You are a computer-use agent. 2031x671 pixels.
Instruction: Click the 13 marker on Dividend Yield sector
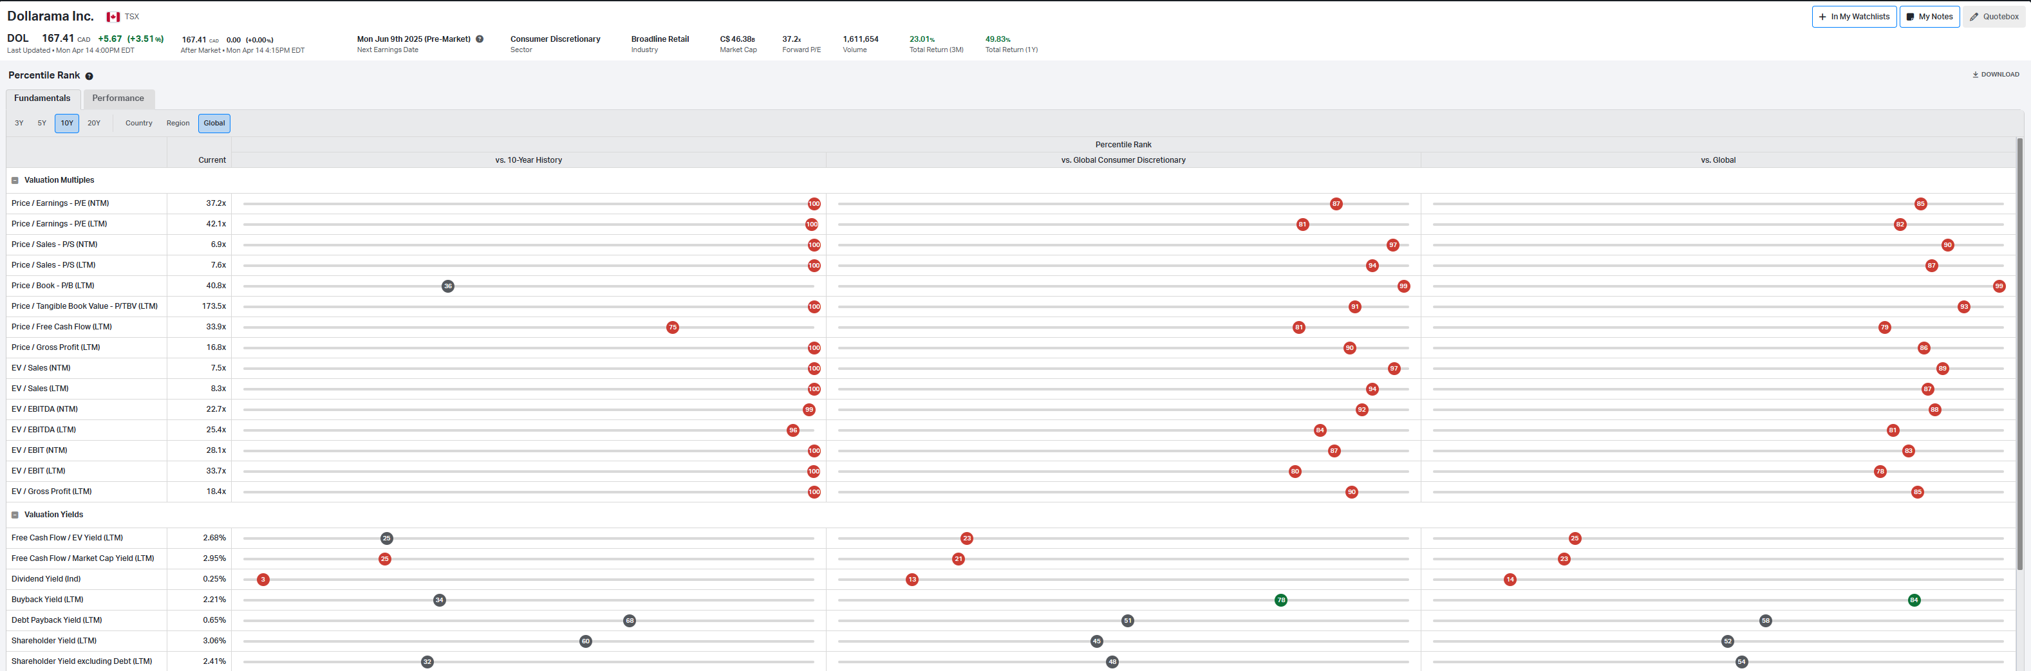click(912, 580)
